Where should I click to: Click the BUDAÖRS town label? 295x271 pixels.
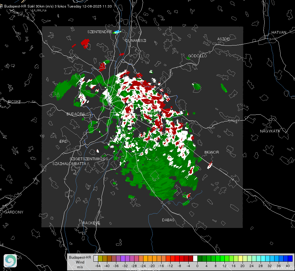click(76, 114)
